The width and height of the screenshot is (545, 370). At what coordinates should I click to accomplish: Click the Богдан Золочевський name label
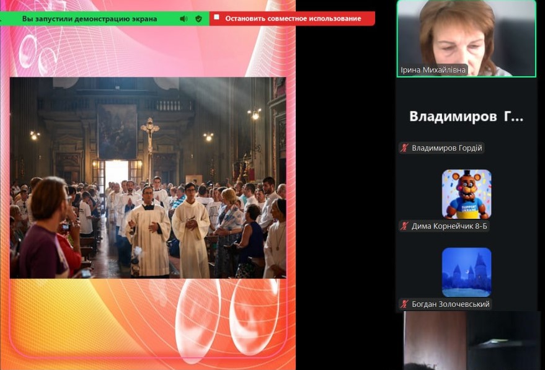pos(450,304)
